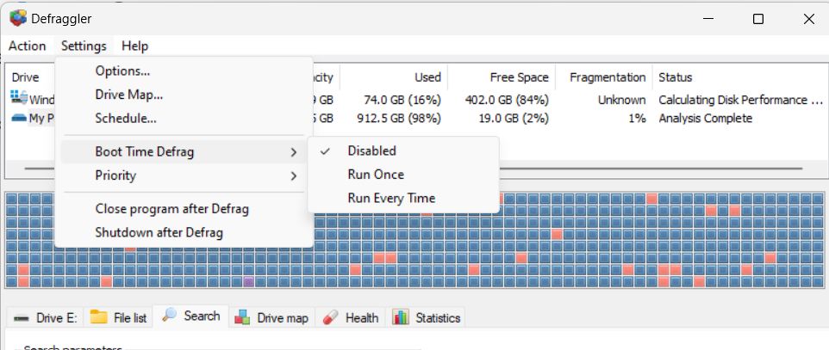The height and width of the screenshot is (350, 829).
Task: Open the Action menu
Action: click(x=27, y=46)
